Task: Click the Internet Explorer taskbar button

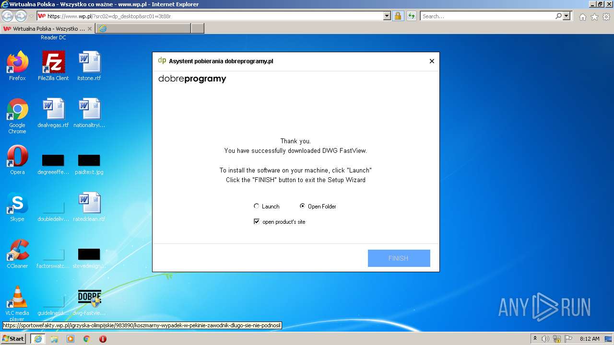Action: [38, 339]
